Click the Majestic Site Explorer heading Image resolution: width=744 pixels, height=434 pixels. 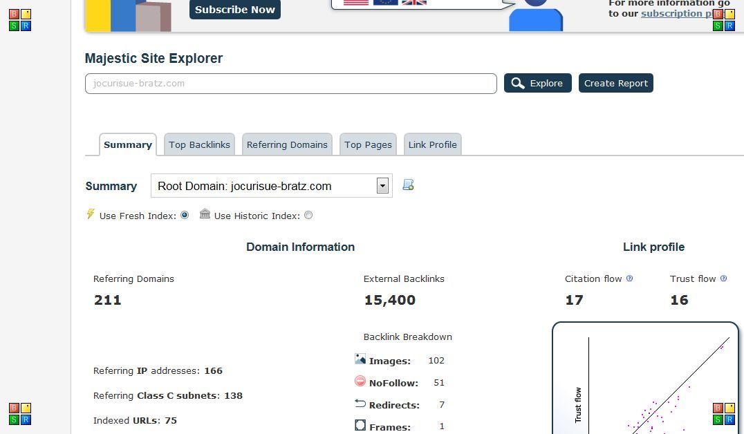click(x=154, y=58)
